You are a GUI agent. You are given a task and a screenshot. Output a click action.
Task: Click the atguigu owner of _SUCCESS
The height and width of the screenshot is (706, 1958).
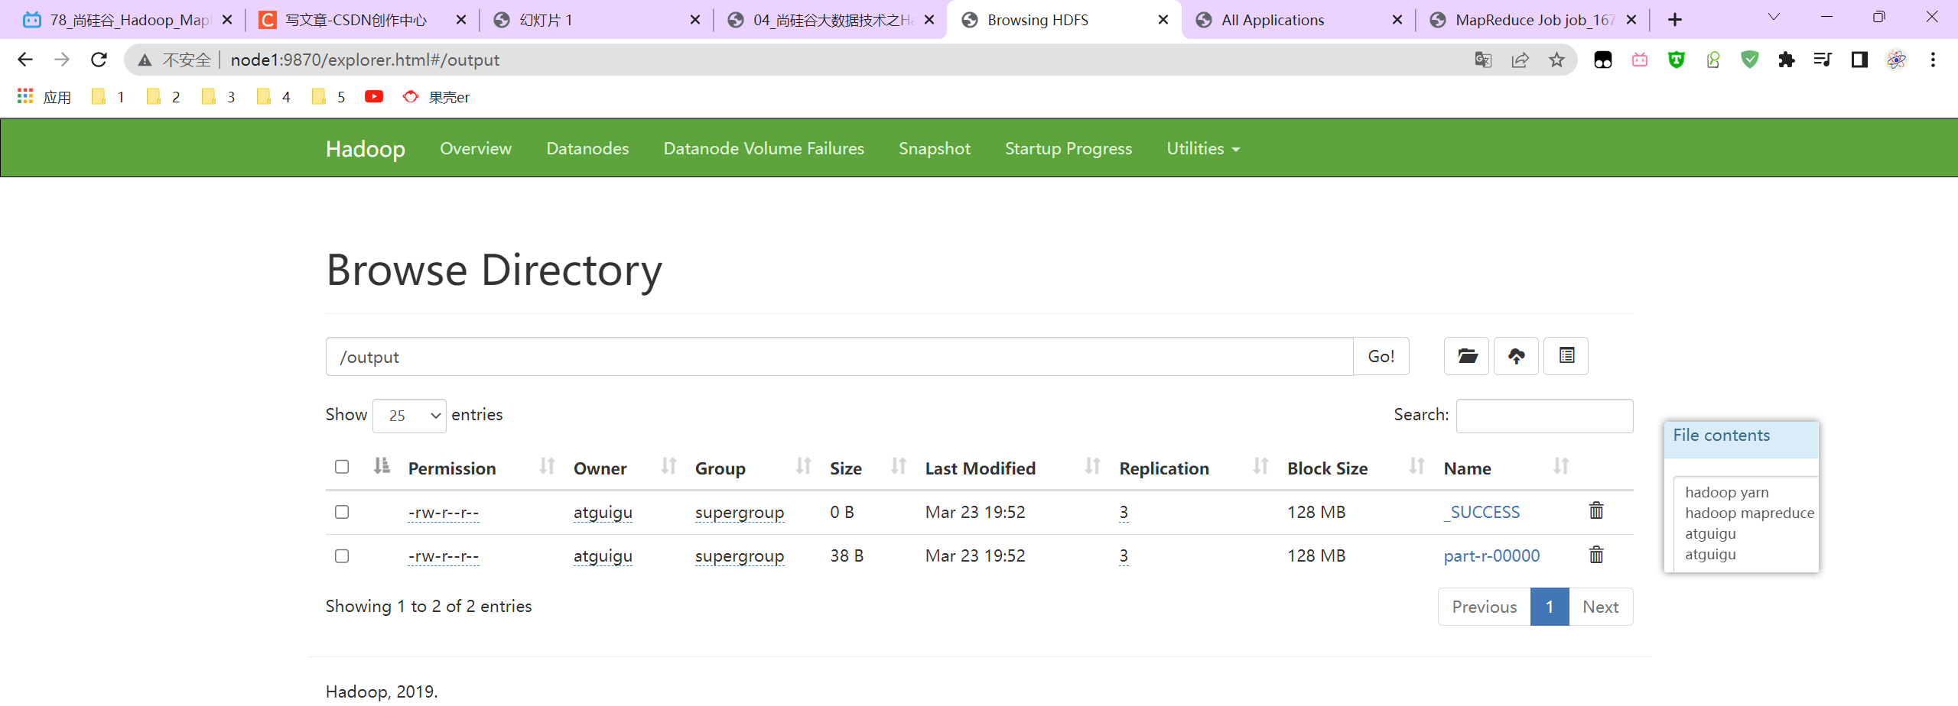(x=603, y=512)
